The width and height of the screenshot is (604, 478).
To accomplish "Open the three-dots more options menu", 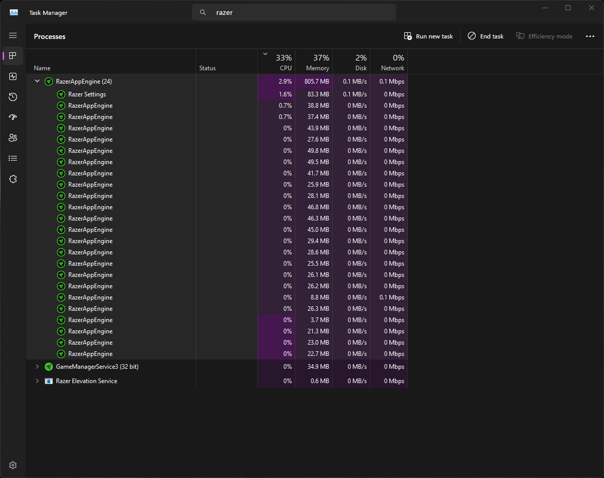I will pos(590,36).
